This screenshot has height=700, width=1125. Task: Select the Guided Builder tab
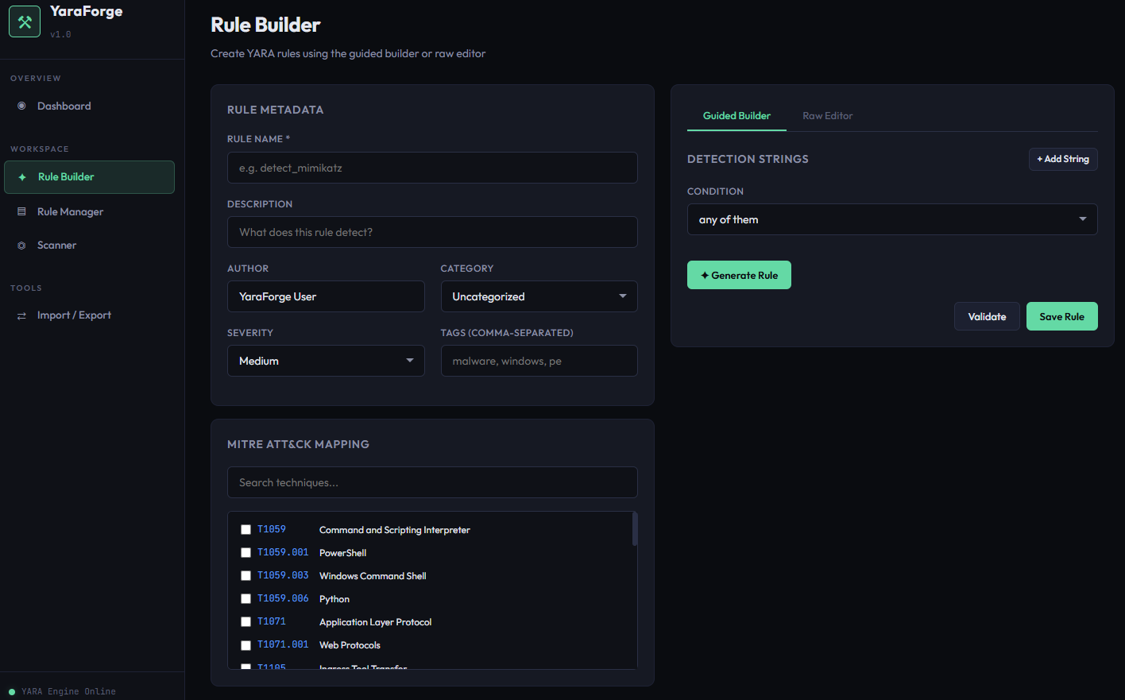tap(736, 115)
